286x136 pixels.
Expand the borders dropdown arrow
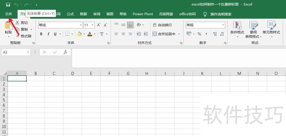tap(72, 34)
